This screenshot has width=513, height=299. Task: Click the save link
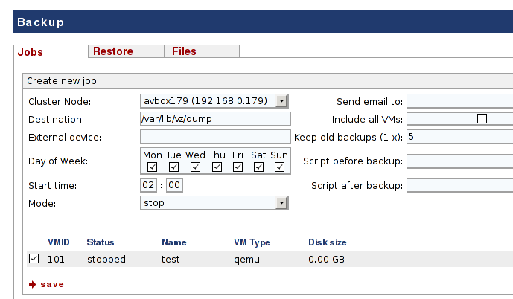52,284
